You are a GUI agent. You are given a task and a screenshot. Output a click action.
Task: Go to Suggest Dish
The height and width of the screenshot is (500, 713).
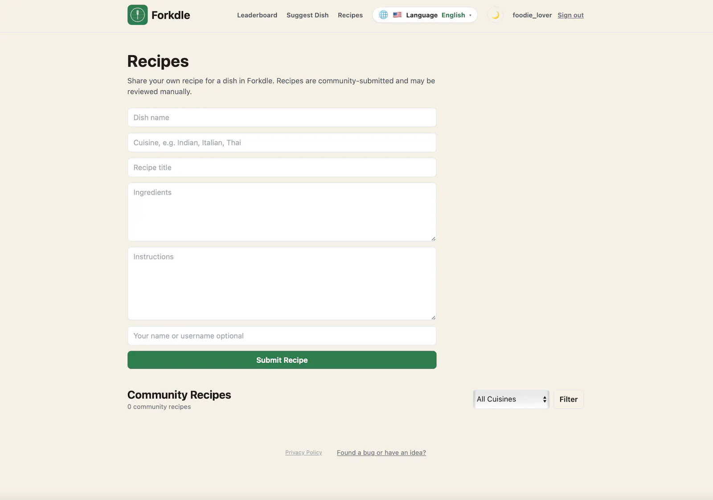coord(307,15)
